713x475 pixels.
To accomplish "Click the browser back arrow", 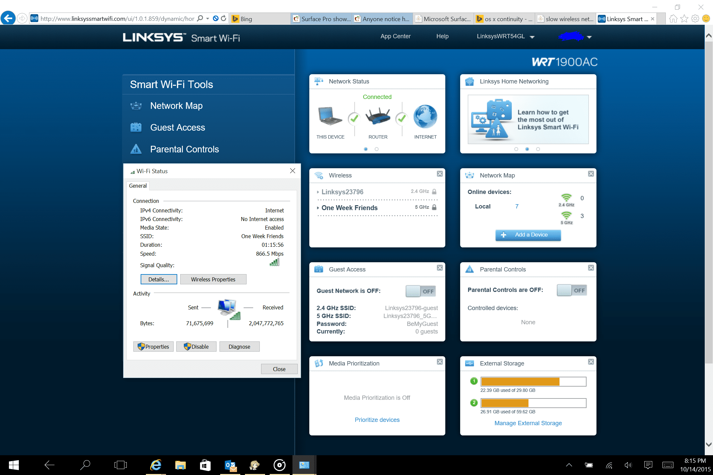I will click(x=8, y=18).
